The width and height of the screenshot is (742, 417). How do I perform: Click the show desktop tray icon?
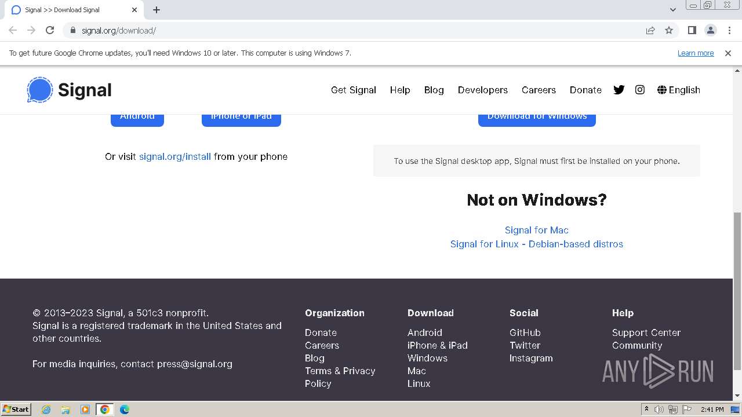click(x=735, y=409)
